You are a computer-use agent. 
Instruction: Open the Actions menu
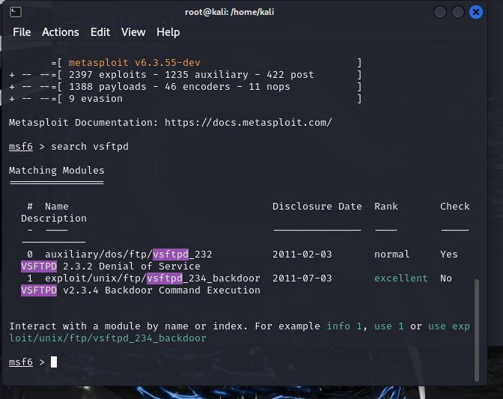(60, 32)
